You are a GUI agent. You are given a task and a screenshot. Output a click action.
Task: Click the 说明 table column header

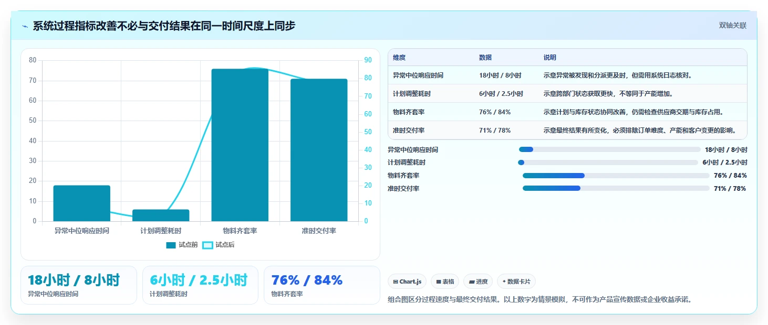tap(550, 58)
